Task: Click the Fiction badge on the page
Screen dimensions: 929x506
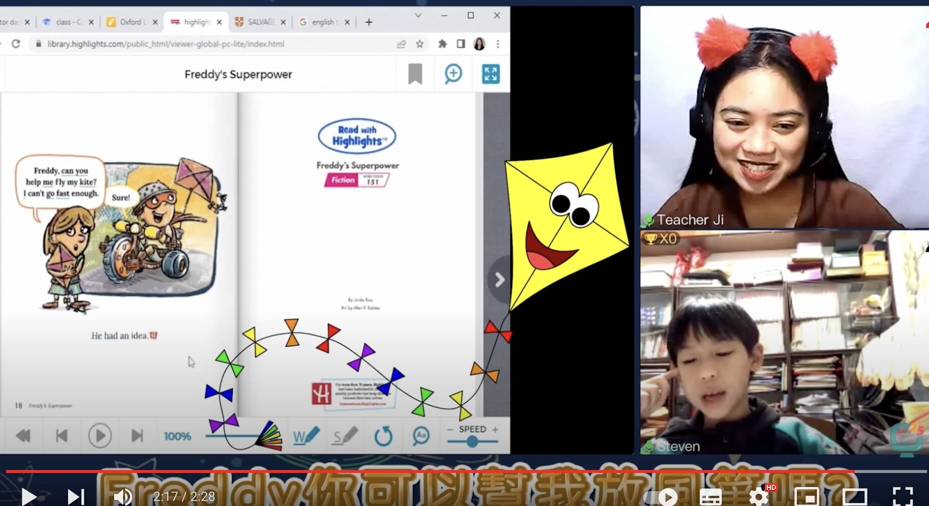Action: pyautogui.click(x=342, y=180)
